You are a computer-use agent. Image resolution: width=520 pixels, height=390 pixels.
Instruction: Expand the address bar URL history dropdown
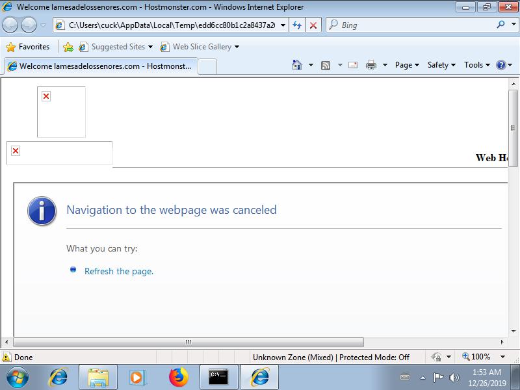click(x=283, y=25)
